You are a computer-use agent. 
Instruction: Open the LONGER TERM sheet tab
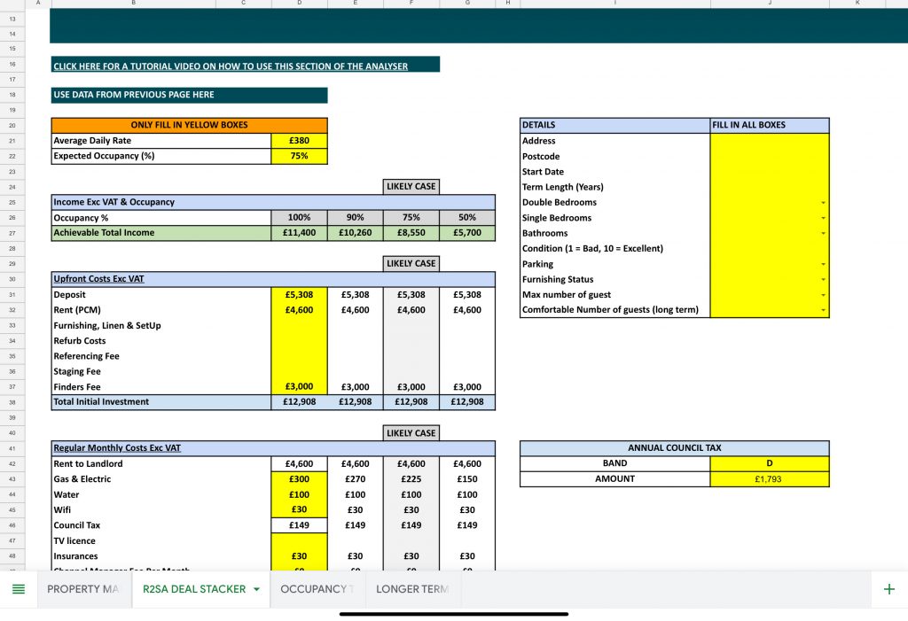412,589
